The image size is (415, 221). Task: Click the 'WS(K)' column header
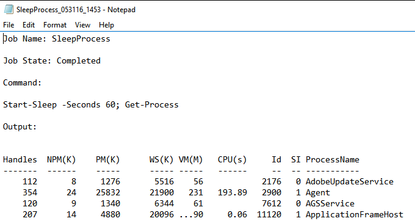coord(162,159)
